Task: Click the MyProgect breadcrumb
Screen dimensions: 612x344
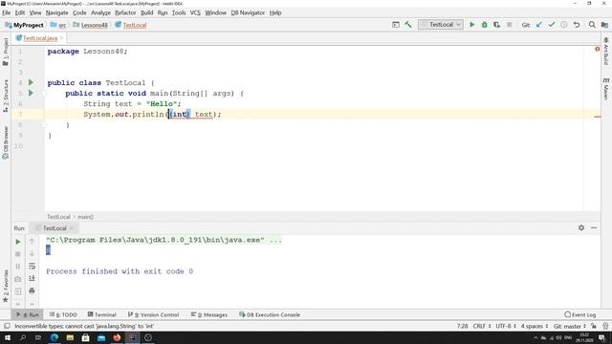Action: tap(24, 25)
